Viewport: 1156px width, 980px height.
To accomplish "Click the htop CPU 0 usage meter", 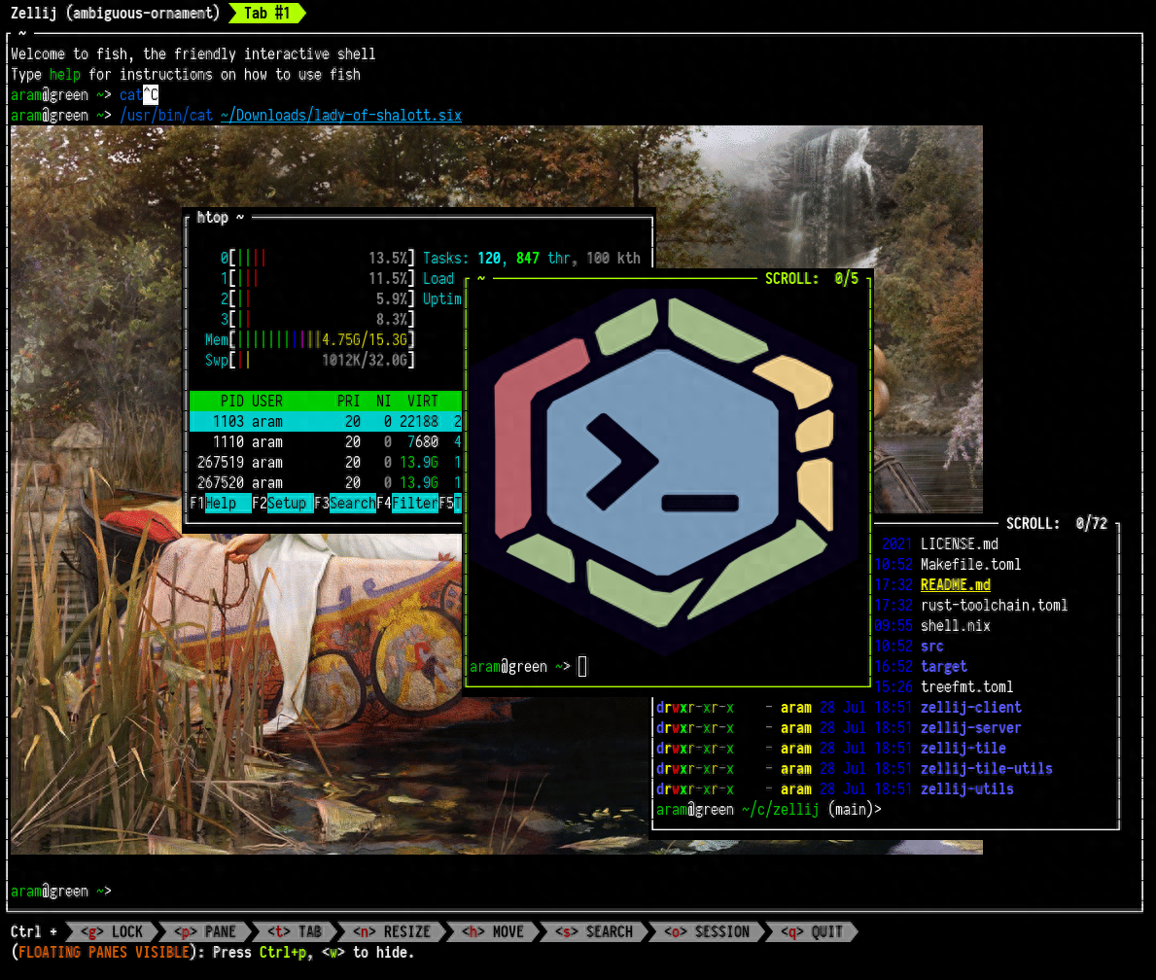I will coord(317,258).
